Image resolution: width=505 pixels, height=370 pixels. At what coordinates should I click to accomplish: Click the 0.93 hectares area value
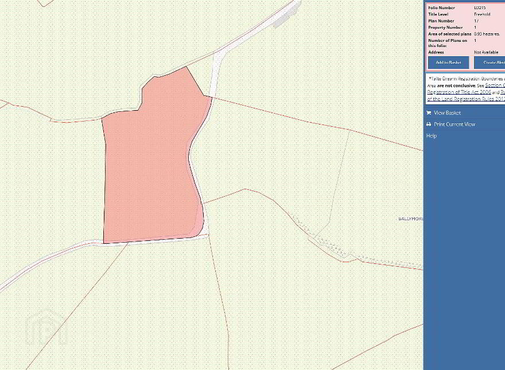point(487,34)
